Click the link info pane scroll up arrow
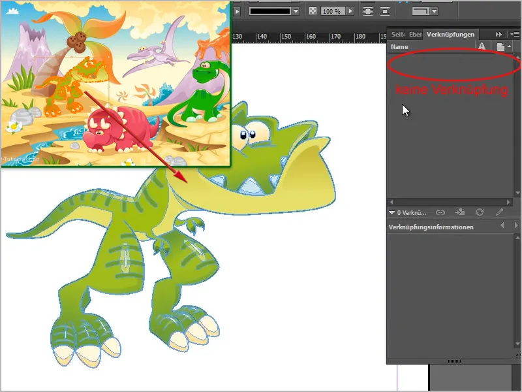 pos(517,238)
